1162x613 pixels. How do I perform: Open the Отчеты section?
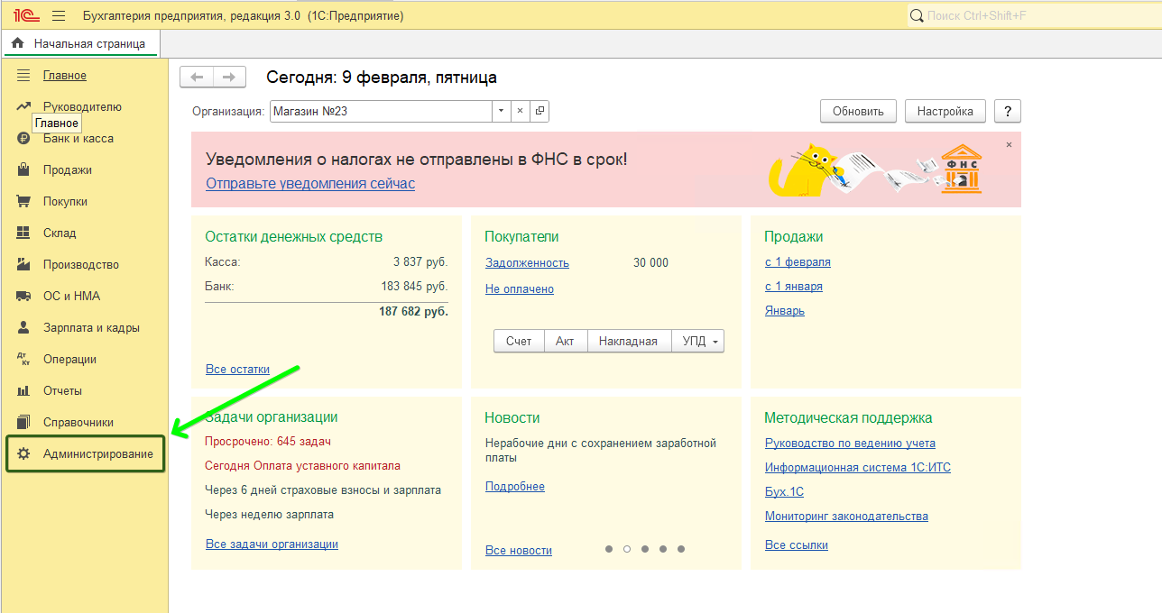coord(62,390)
